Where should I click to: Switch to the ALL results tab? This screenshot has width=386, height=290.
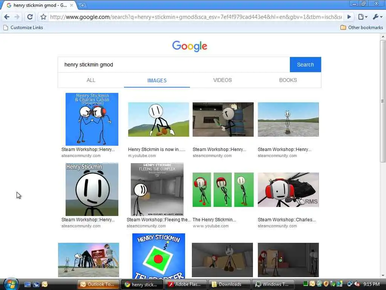click(x=91, y=80)
